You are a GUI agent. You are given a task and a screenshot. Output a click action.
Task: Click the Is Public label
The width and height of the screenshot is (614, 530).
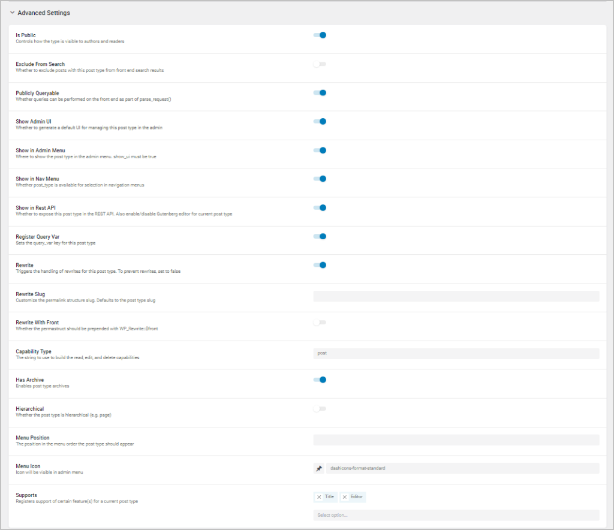point(26,35)
